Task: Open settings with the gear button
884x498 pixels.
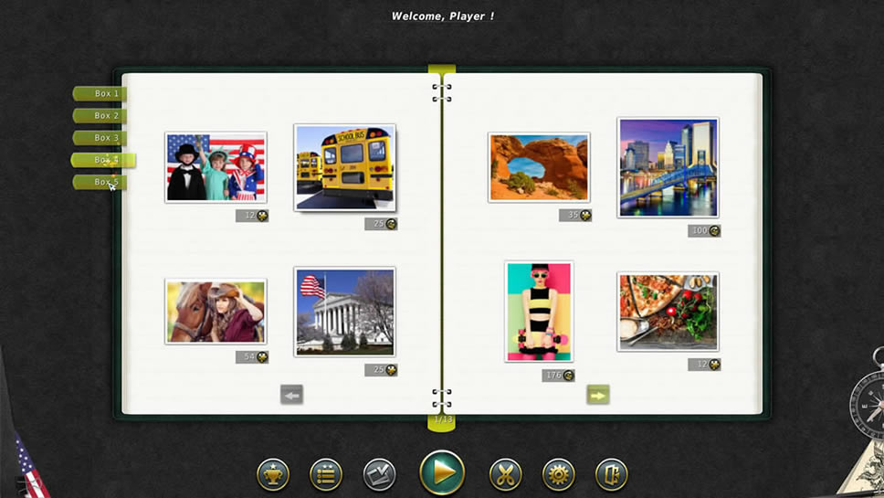Action: click(558, 474)
